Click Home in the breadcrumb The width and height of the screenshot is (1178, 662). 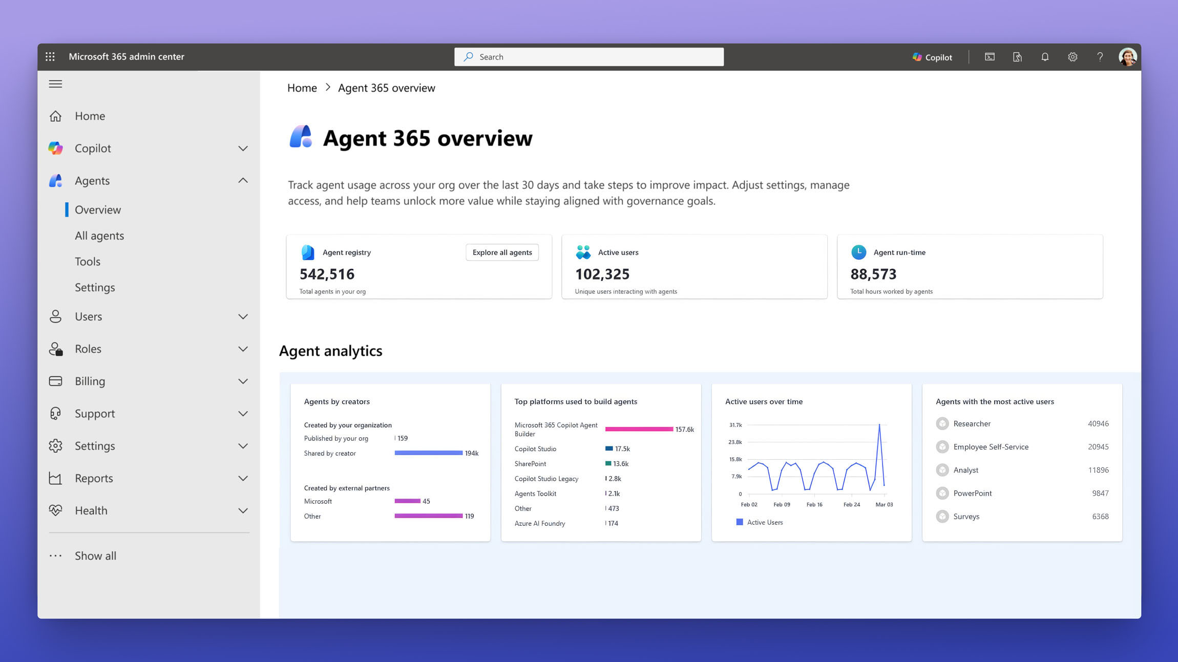(x=302, y=88)
